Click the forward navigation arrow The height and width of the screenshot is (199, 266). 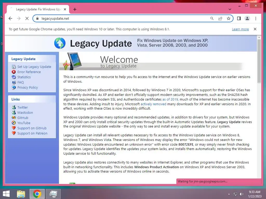pos(19,18)
